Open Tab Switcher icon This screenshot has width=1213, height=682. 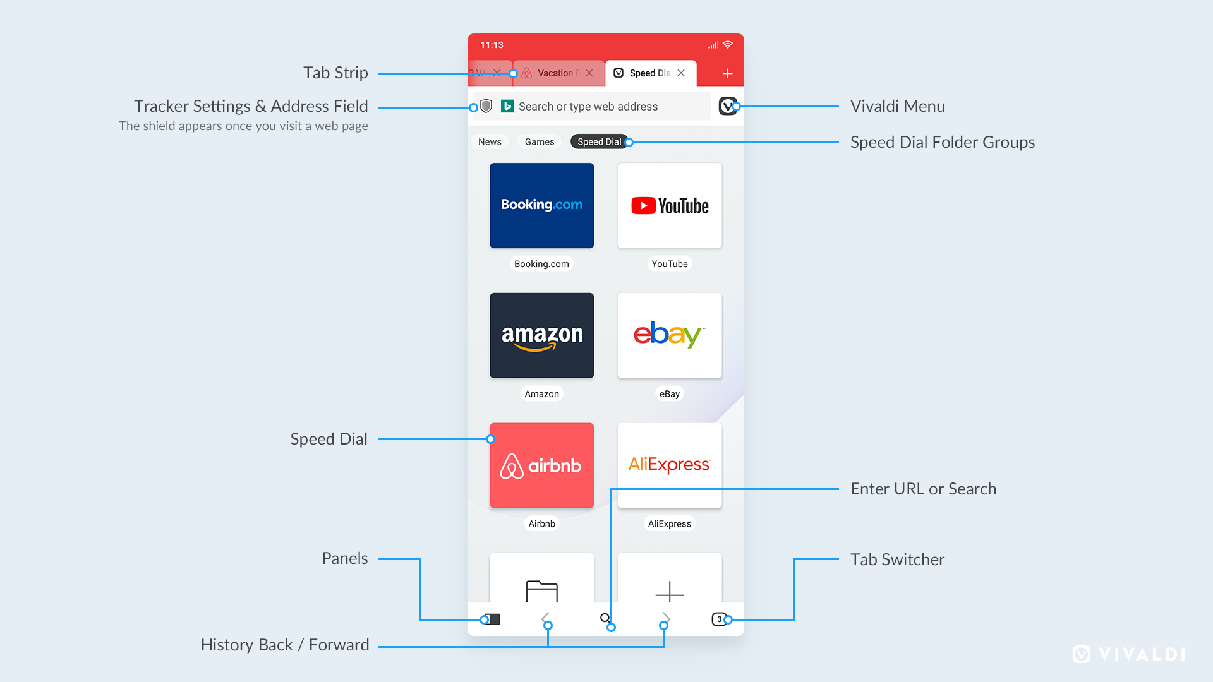[717, 618]
